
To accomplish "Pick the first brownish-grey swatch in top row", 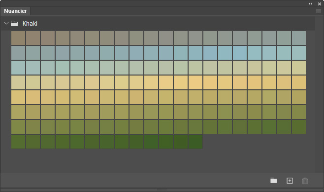I will click(x=18, y=38).
